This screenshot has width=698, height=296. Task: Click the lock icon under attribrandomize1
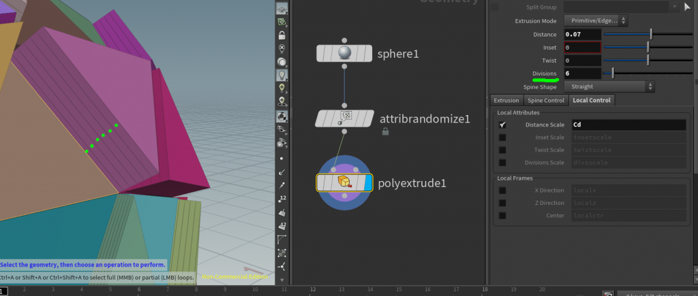click(386, 131)
